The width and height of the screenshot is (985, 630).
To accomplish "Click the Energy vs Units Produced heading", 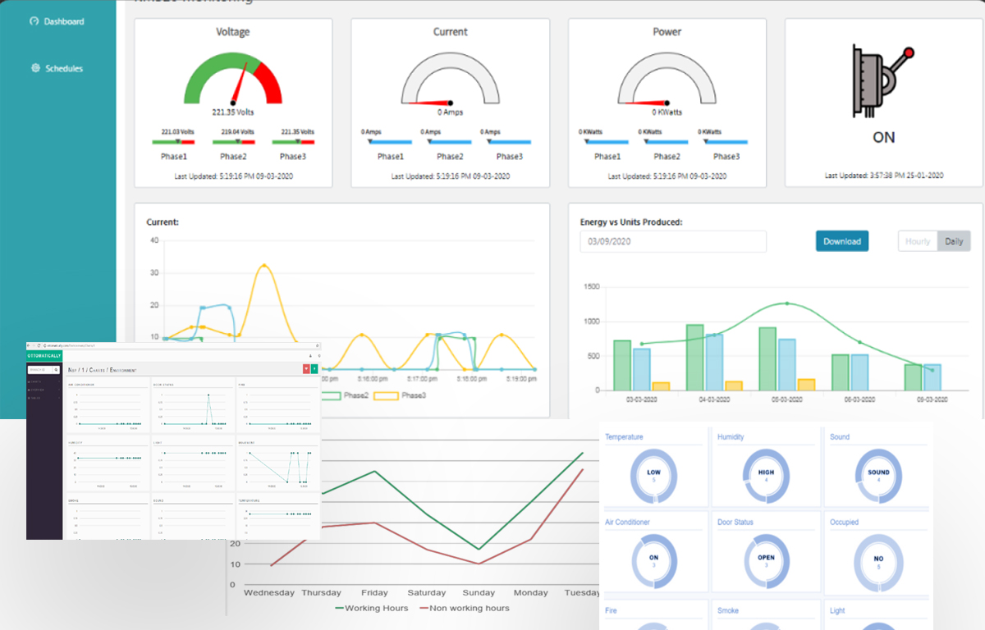I will pos(630,221).
